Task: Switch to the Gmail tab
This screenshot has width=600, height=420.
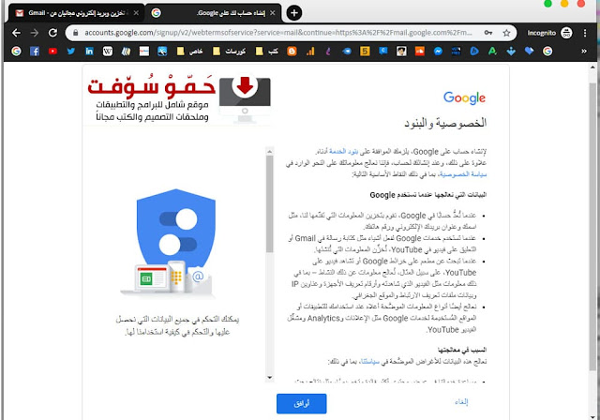Action: [77, 13]
